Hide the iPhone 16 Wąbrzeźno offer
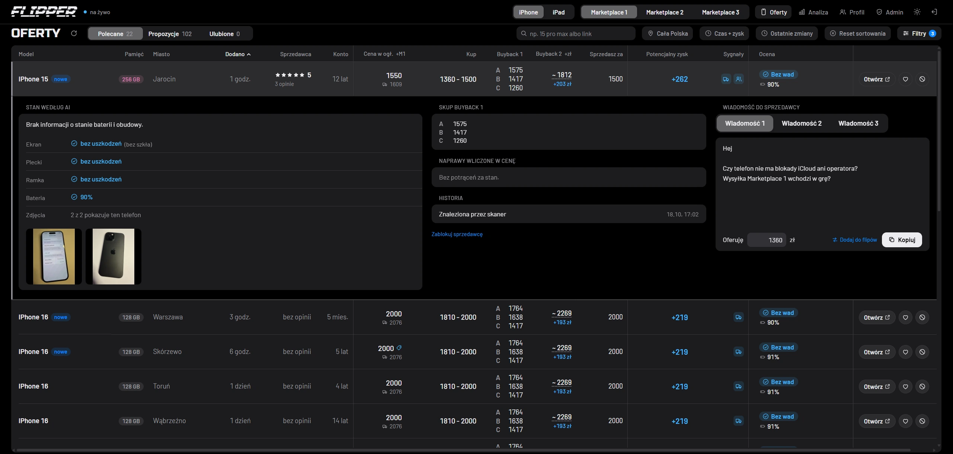The height and width of the screenshot is (454, 953). tap(922, 421)
